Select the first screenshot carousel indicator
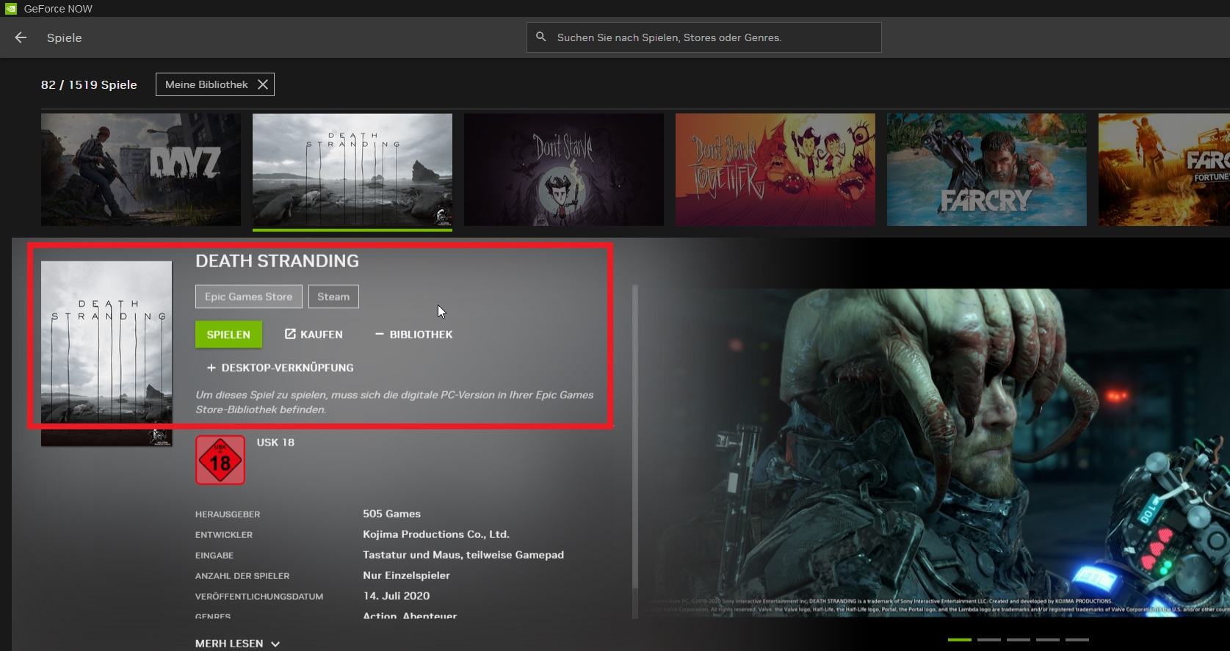The width and height of the screenshot is (1230, 651). tap(959, 639)
